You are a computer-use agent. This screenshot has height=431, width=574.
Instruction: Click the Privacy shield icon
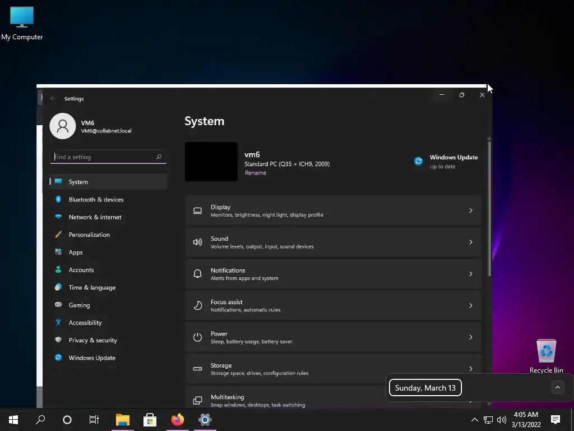tap(58, 340)
